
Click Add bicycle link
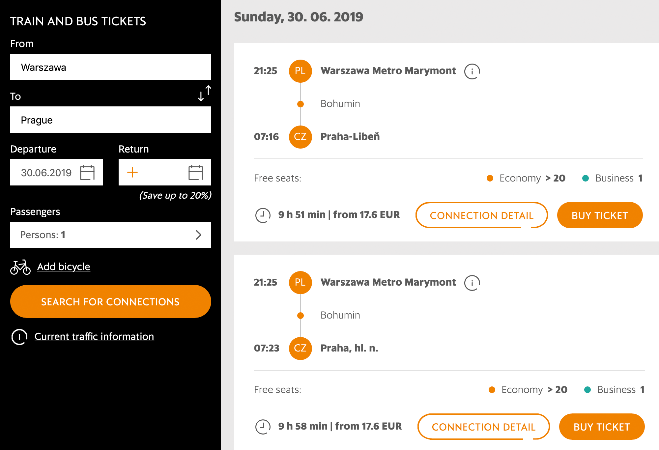[64, 267]
